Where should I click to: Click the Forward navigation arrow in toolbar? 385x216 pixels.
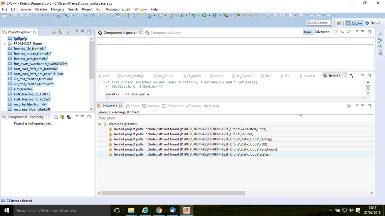click(x=329, y=15)
